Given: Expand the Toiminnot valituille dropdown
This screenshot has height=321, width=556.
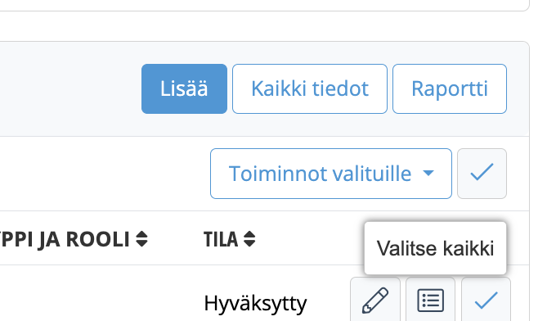Looking at the screenshot, I should pyautogui.click(x=331, y=174).
